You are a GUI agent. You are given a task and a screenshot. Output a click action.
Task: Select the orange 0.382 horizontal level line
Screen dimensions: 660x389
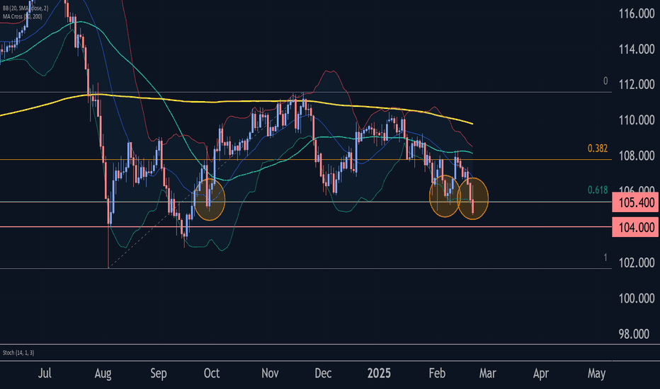(306, 159)
